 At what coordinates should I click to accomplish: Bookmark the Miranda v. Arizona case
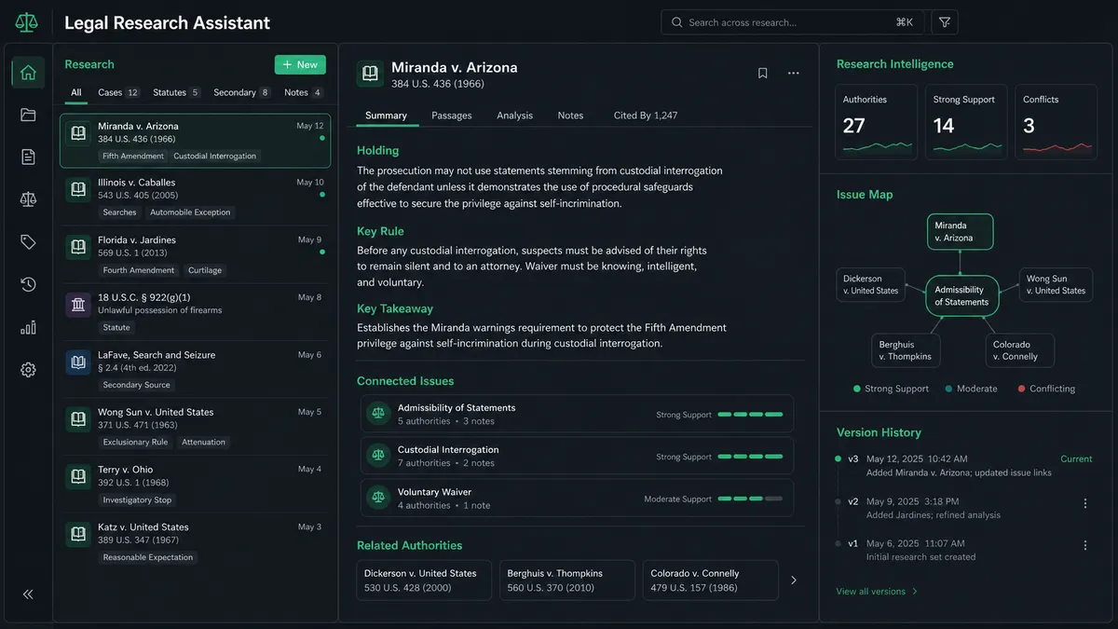pyautogui.click(x=762, y=73)
